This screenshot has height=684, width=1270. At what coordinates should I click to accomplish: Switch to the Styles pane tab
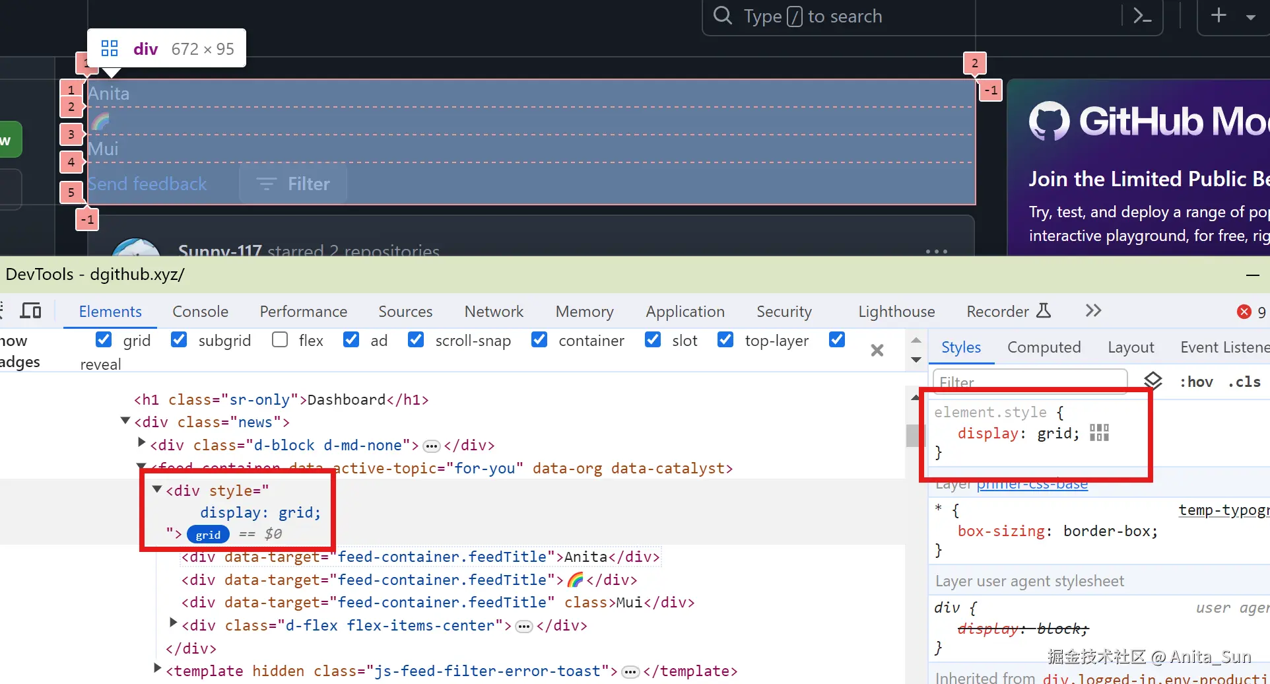[x=961, y=347]
